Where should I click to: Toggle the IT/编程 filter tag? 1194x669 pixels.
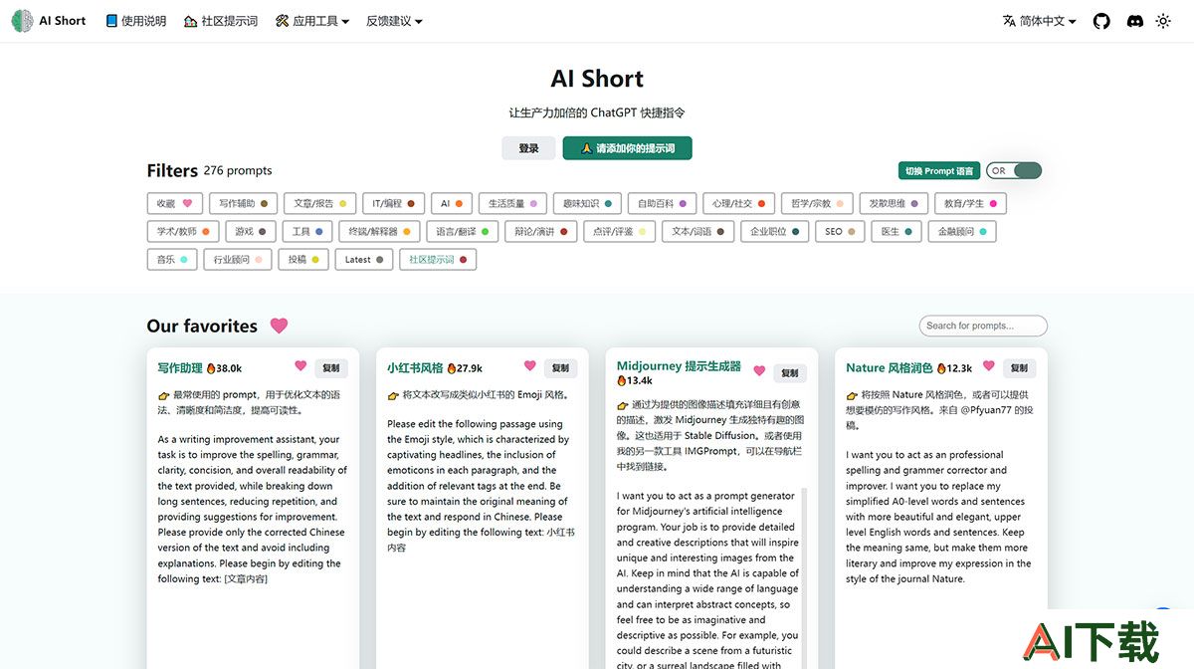(393, 203)
